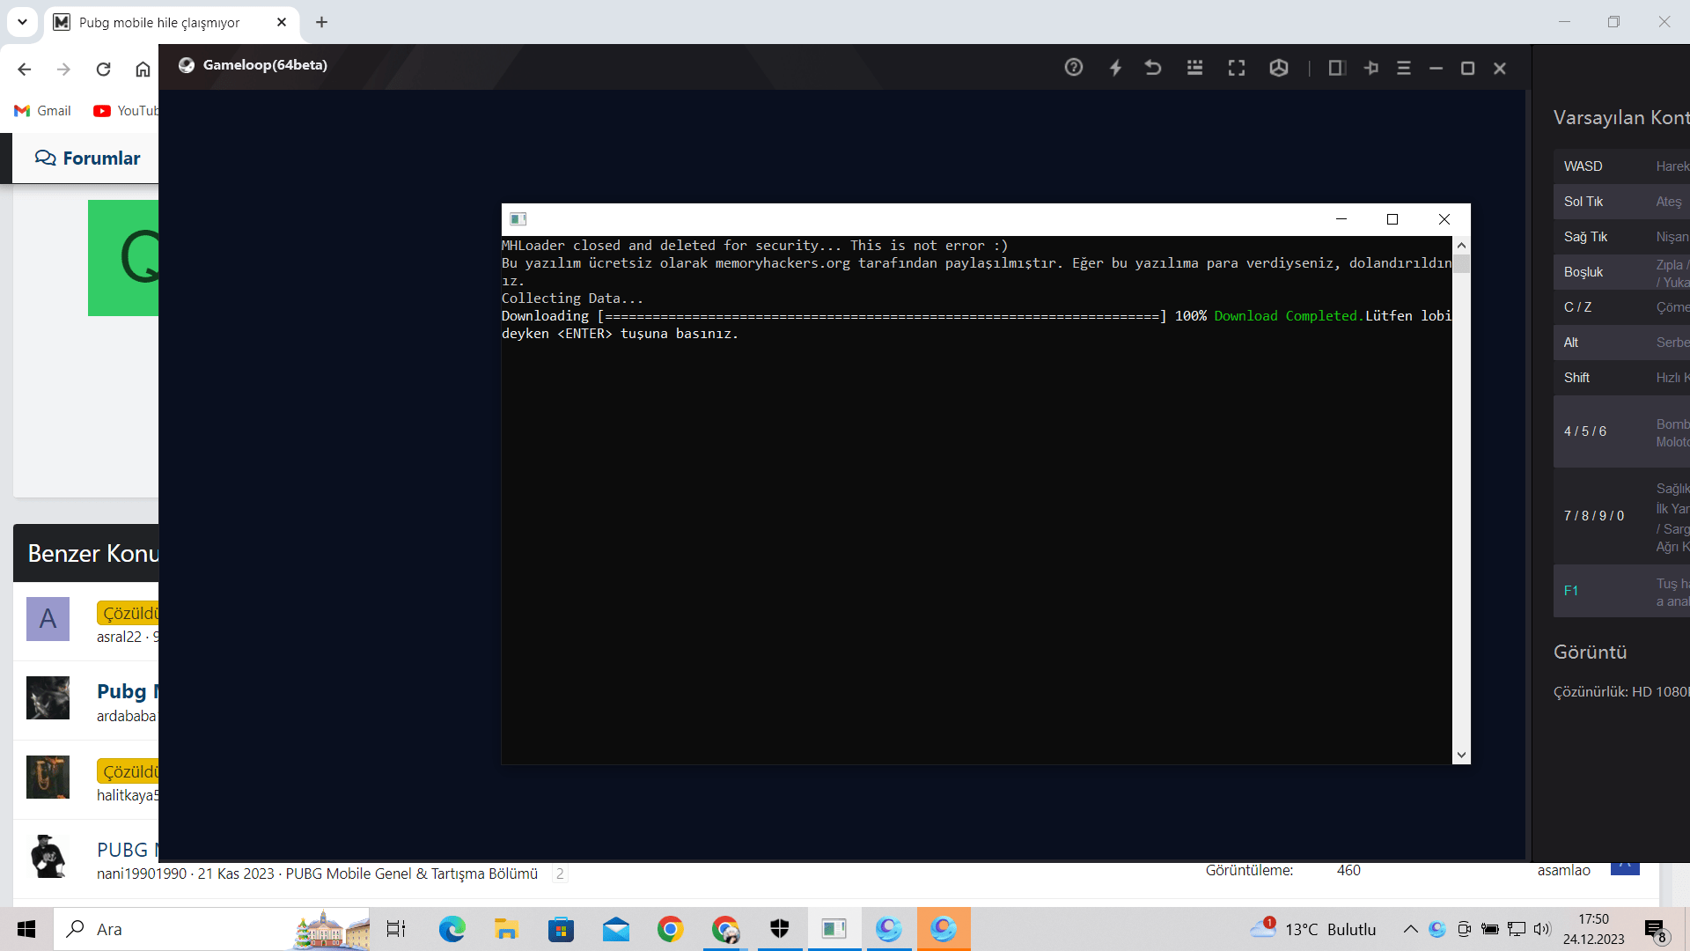Click the Gameloop back arrow icon
This screenshot has height=951, width=1690.
click(x=1153, y=67)
